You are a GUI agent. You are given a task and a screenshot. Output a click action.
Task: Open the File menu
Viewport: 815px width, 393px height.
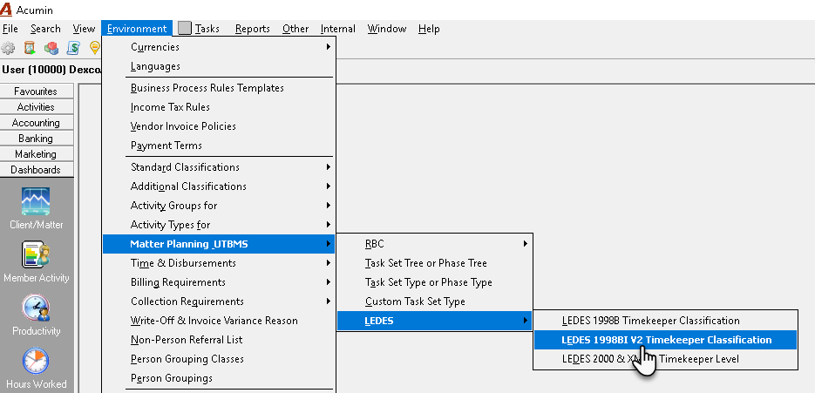coord(10,29)
